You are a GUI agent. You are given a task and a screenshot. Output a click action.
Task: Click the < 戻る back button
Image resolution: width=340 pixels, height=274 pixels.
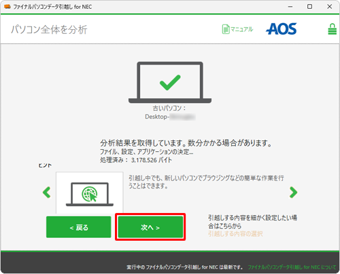coord(79,227)
